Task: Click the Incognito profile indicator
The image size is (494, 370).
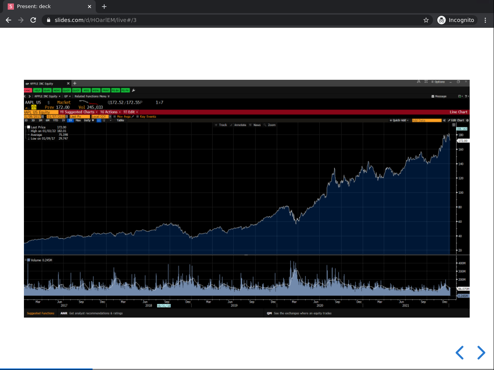Action: click(456, 20)
